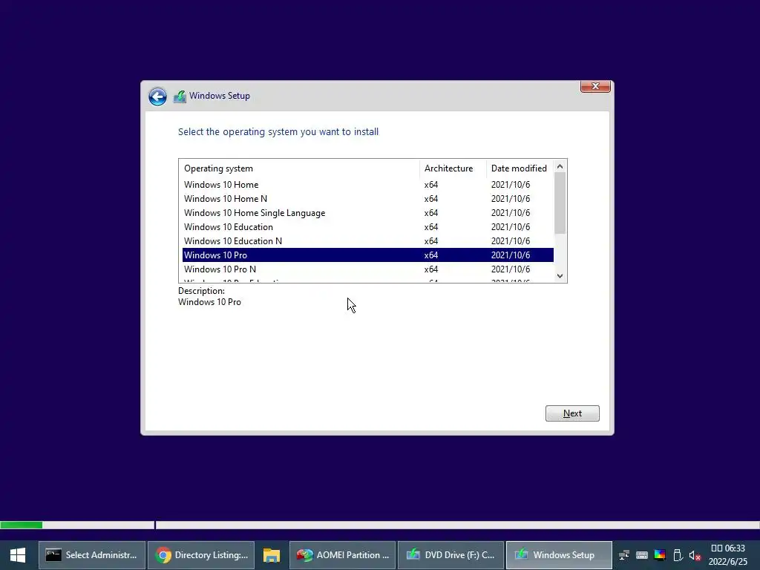Click the Architecture column header
Viewport: 760px width, 570px height.
click(x=453, y=168)
